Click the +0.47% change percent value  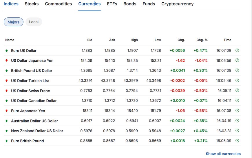click(x=200, y=51)
